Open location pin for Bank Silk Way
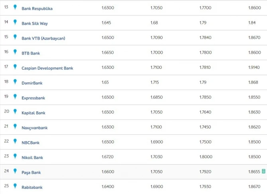Image resolution: width=267 pixels, height=194 pixels. [15, 22]
